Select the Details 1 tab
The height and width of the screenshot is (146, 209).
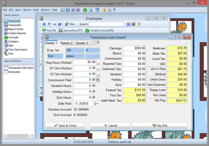[x=51, y=43]
